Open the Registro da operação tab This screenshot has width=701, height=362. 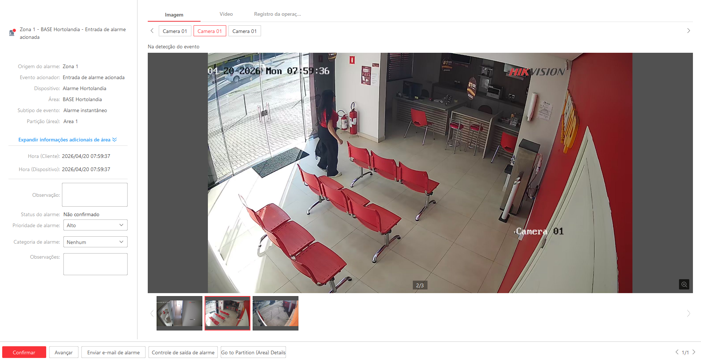click(x=277, y=14)
